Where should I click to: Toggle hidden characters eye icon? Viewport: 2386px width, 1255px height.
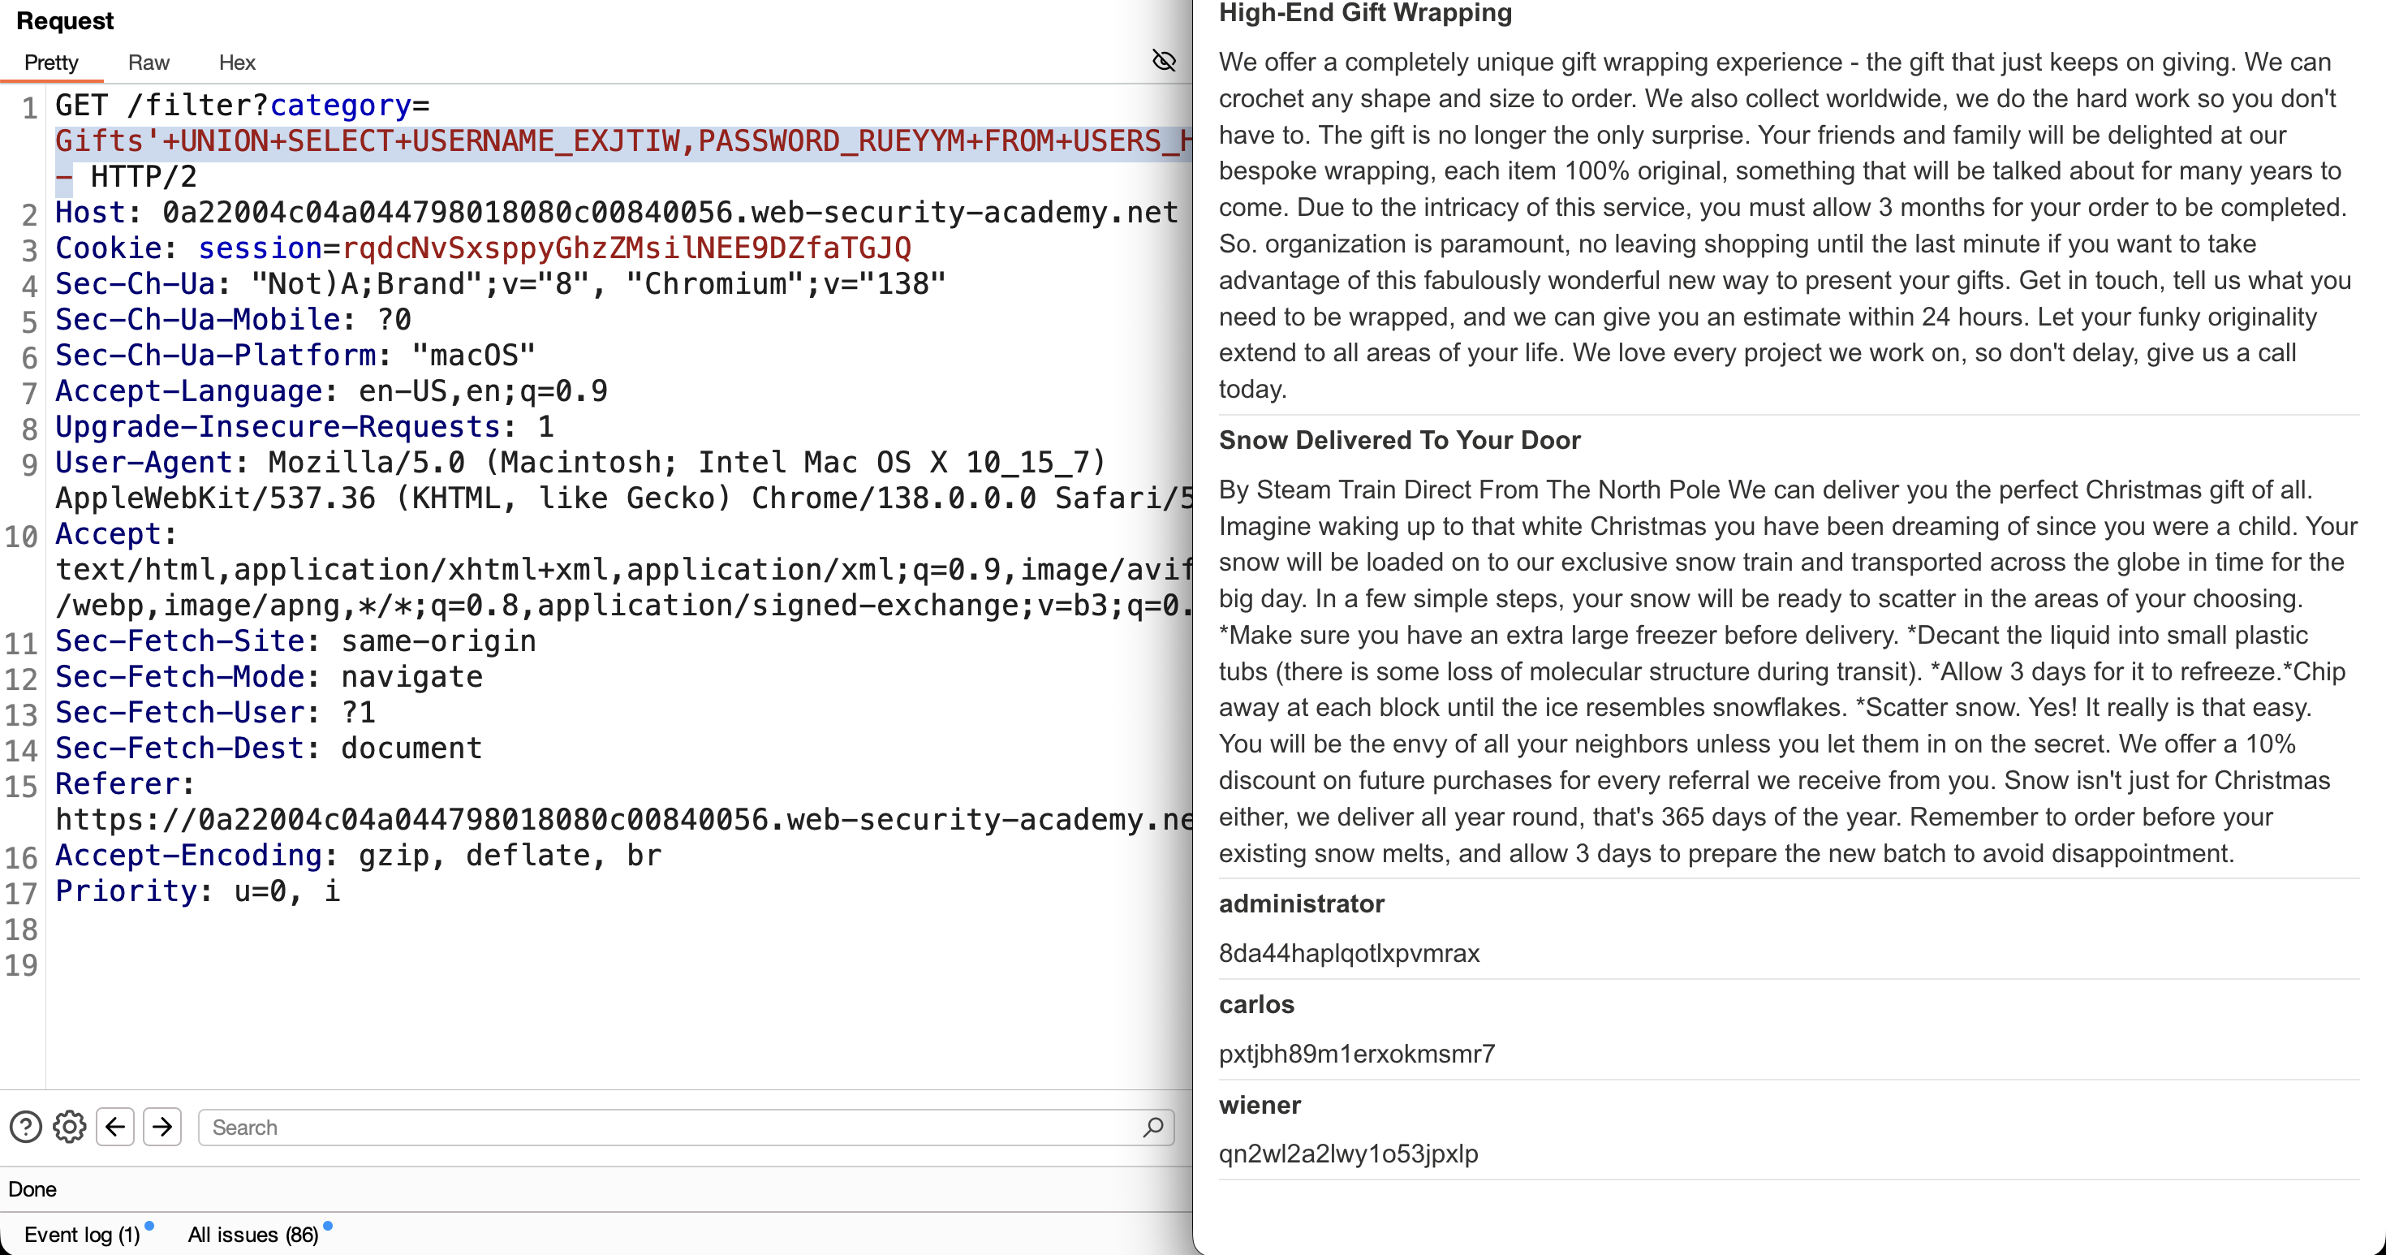1163,61
